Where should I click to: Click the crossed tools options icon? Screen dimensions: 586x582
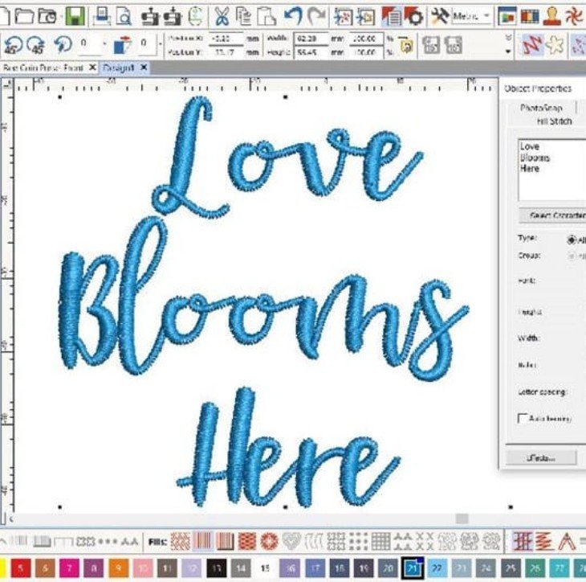(x=440, y=16)
